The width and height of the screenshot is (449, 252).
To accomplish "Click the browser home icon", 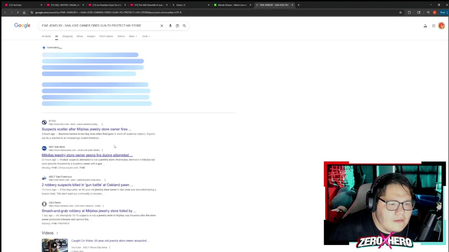I will coord(24,12).
